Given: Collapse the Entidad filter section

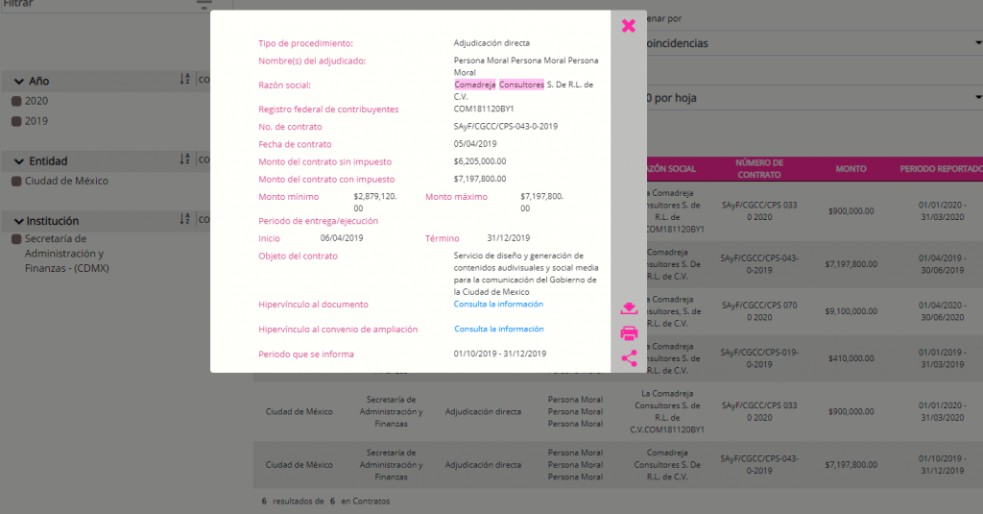Looking at the screenshot, I should pyautogui.click(x=19, y=162).
